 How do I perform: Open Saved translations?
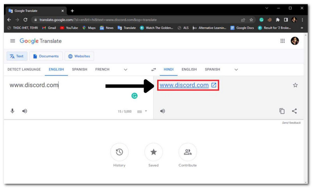point(153,152)
